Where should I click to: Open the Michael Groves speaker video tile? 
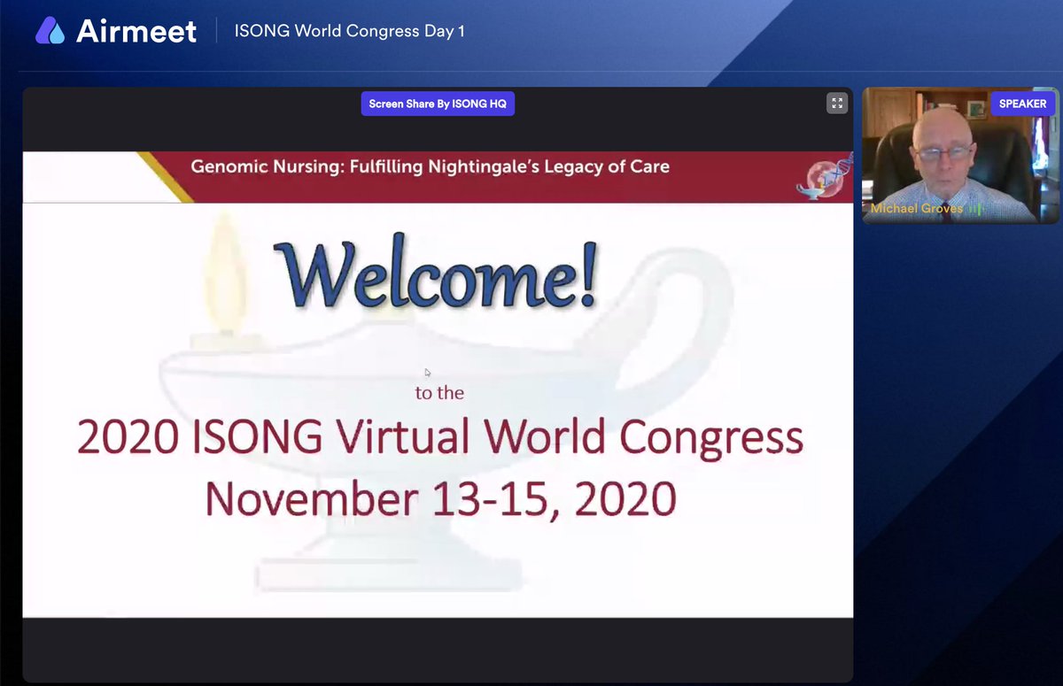click(960, 155)
